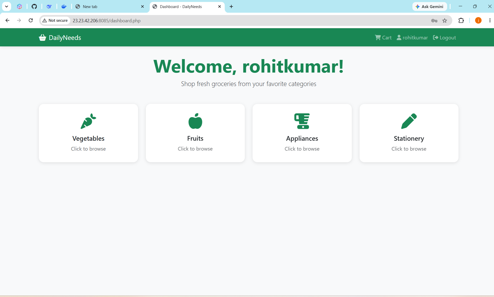
Task: Log out using the Logout link
Action: point(444,38)
